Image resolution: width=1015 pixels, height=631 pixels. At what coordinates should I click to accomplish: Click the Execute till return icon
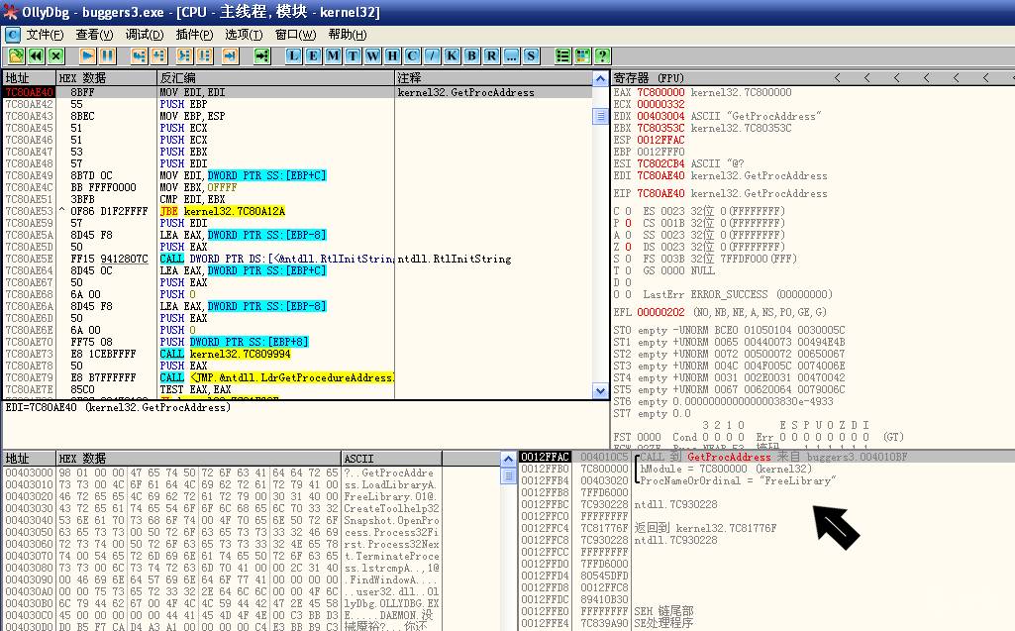pos(231,55)
